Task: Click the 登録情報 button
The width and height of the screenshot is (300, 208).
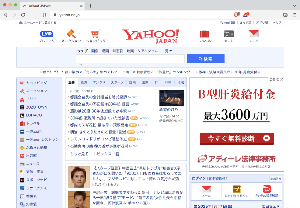Action: point(276,178)
